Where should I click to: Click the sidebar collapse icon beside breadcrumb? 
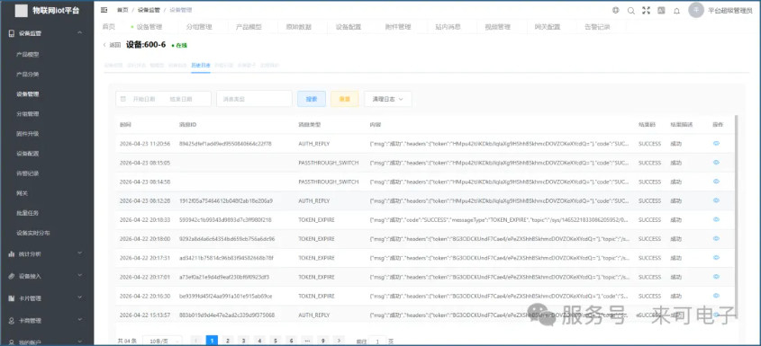coord(104,10)
